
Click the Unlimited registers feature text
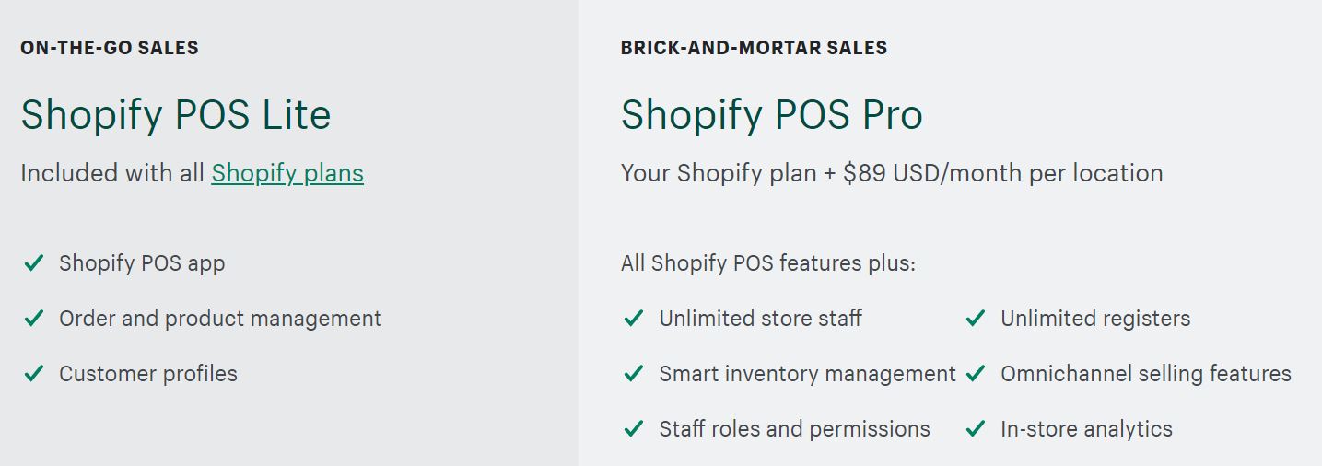click(x=1095, y=319)
